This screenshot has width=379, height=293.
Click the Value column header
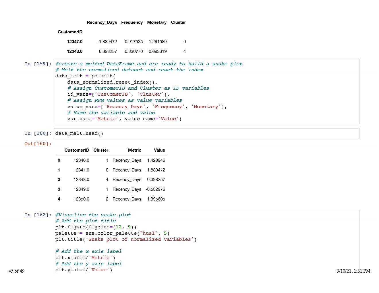(x=159, y=150)
